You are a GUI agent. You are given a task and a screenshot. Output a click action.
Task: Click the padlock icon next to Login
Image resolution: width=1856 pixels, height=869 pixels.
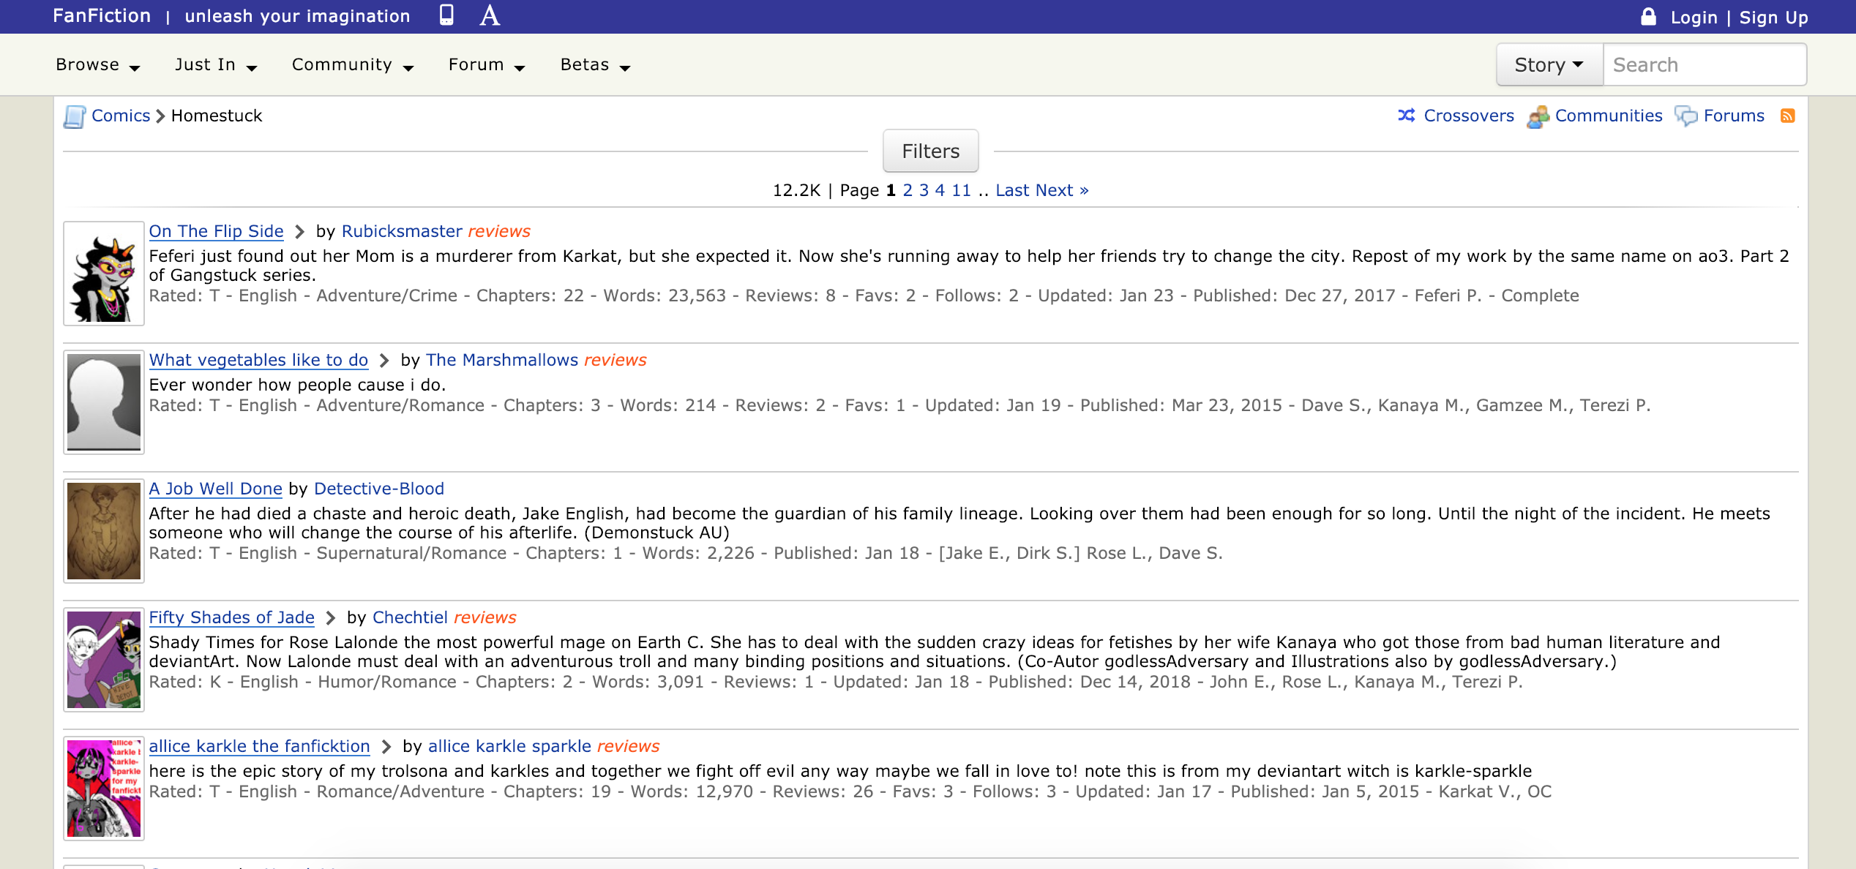pos(1649,15)
